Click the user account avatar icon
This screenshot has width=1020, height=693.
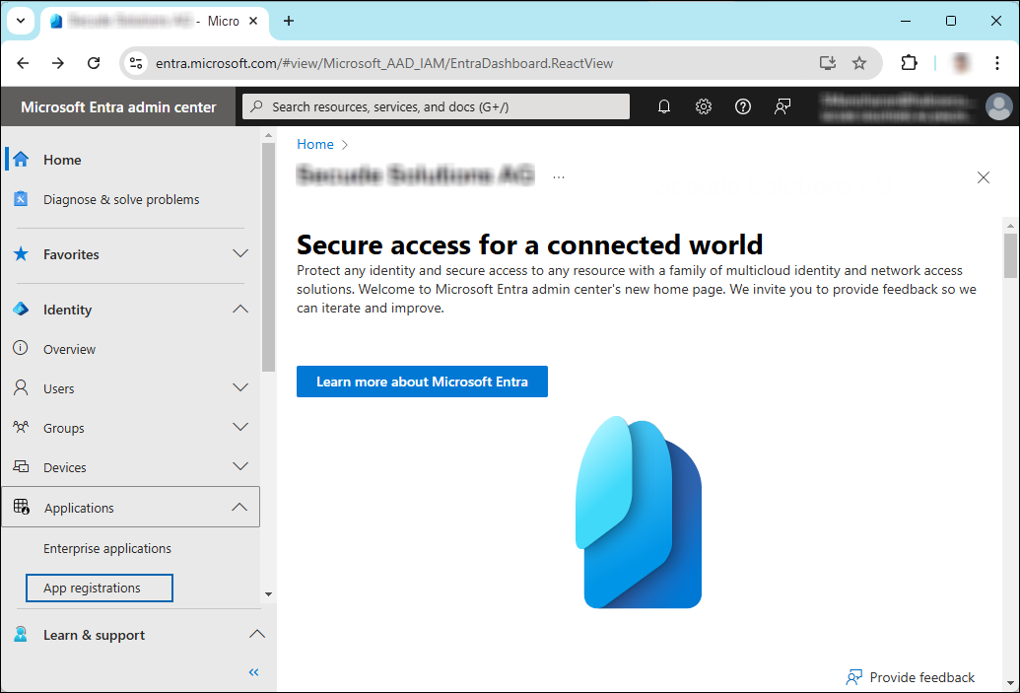(998, 106)
